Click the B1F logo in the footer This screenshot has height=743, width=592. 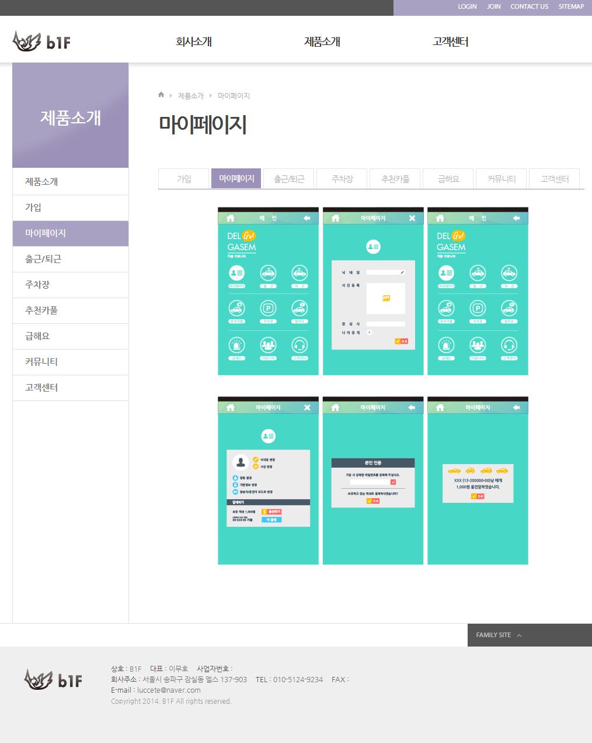[53, 679]
